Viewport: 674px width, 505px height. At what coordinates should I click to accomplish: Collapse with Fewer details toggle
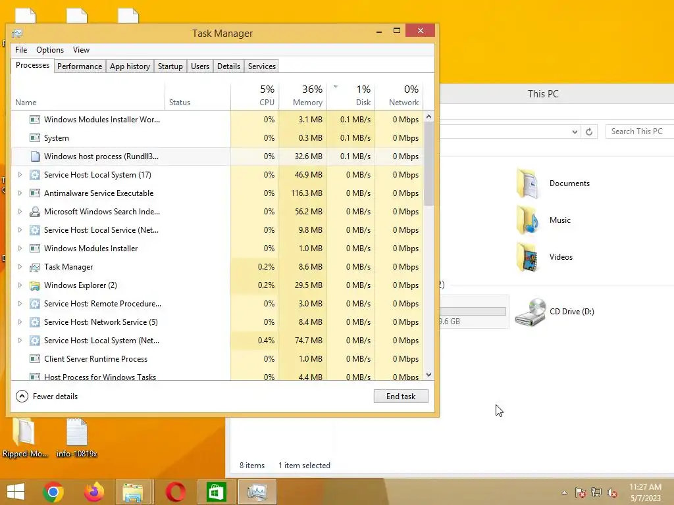[x=47, y=397]
